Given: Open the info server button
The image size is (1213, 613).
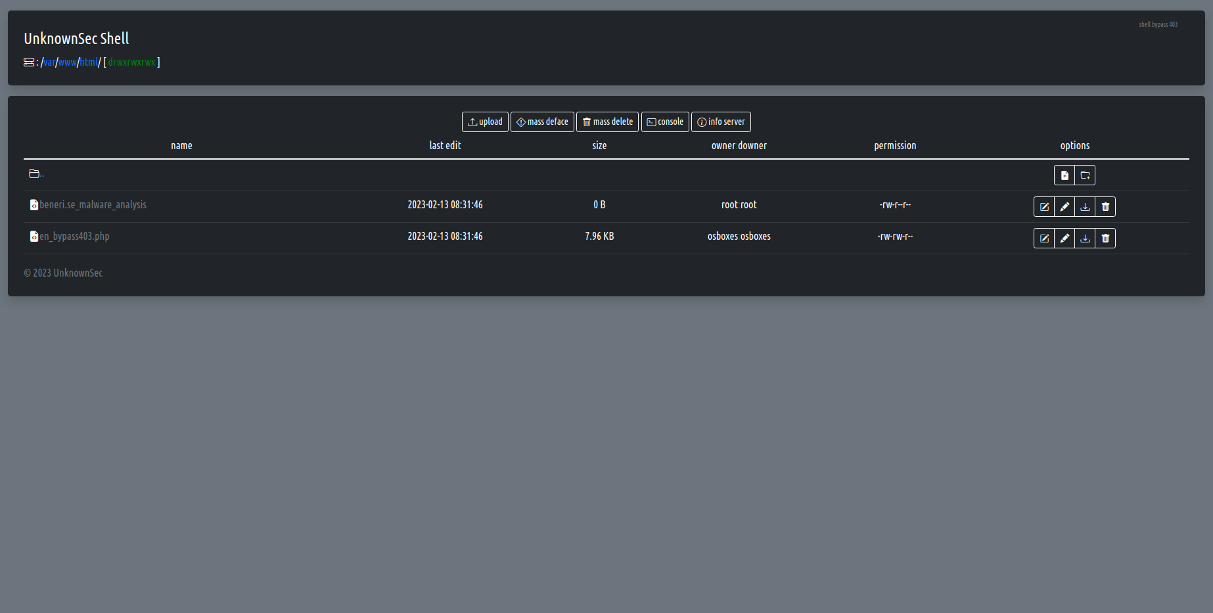Looking at the screenshot, I should [721, 122].
